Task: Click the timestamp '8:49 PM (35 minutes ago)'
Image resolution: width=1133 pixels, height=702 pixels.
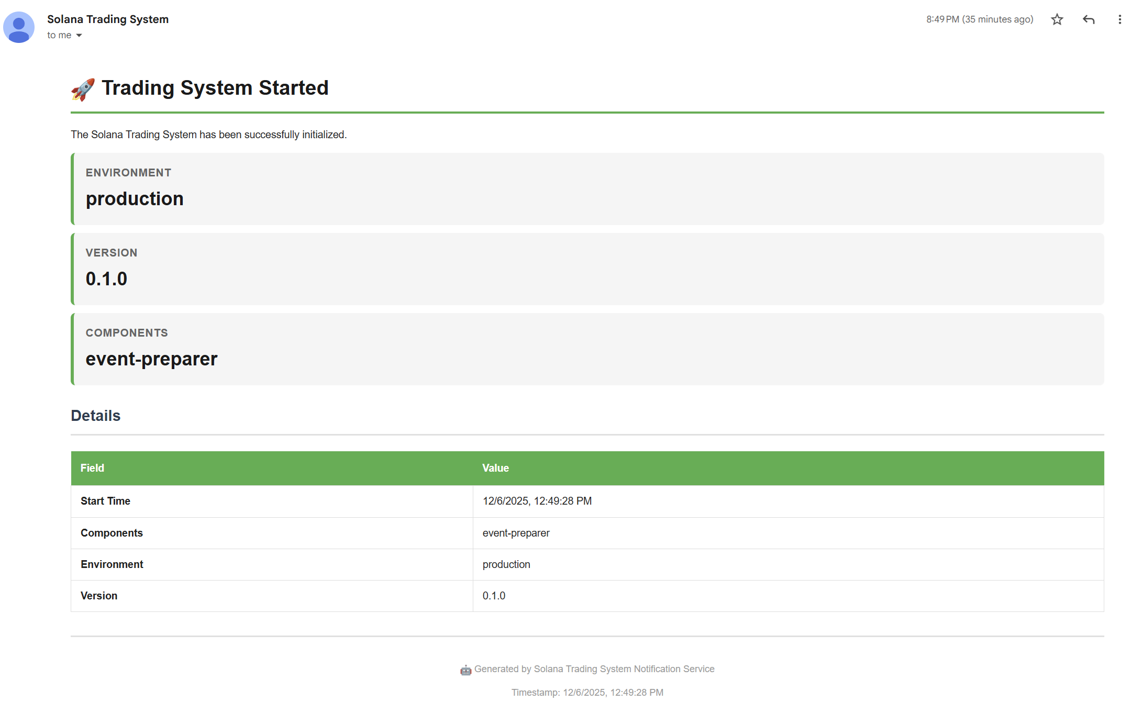Action: coord(980,19)
